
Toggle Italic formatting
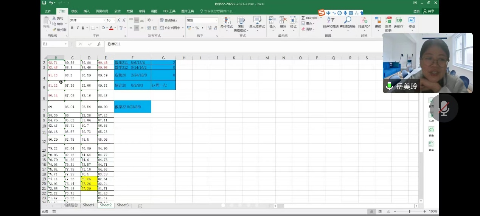pyautogui.click(x=78, y=28)
